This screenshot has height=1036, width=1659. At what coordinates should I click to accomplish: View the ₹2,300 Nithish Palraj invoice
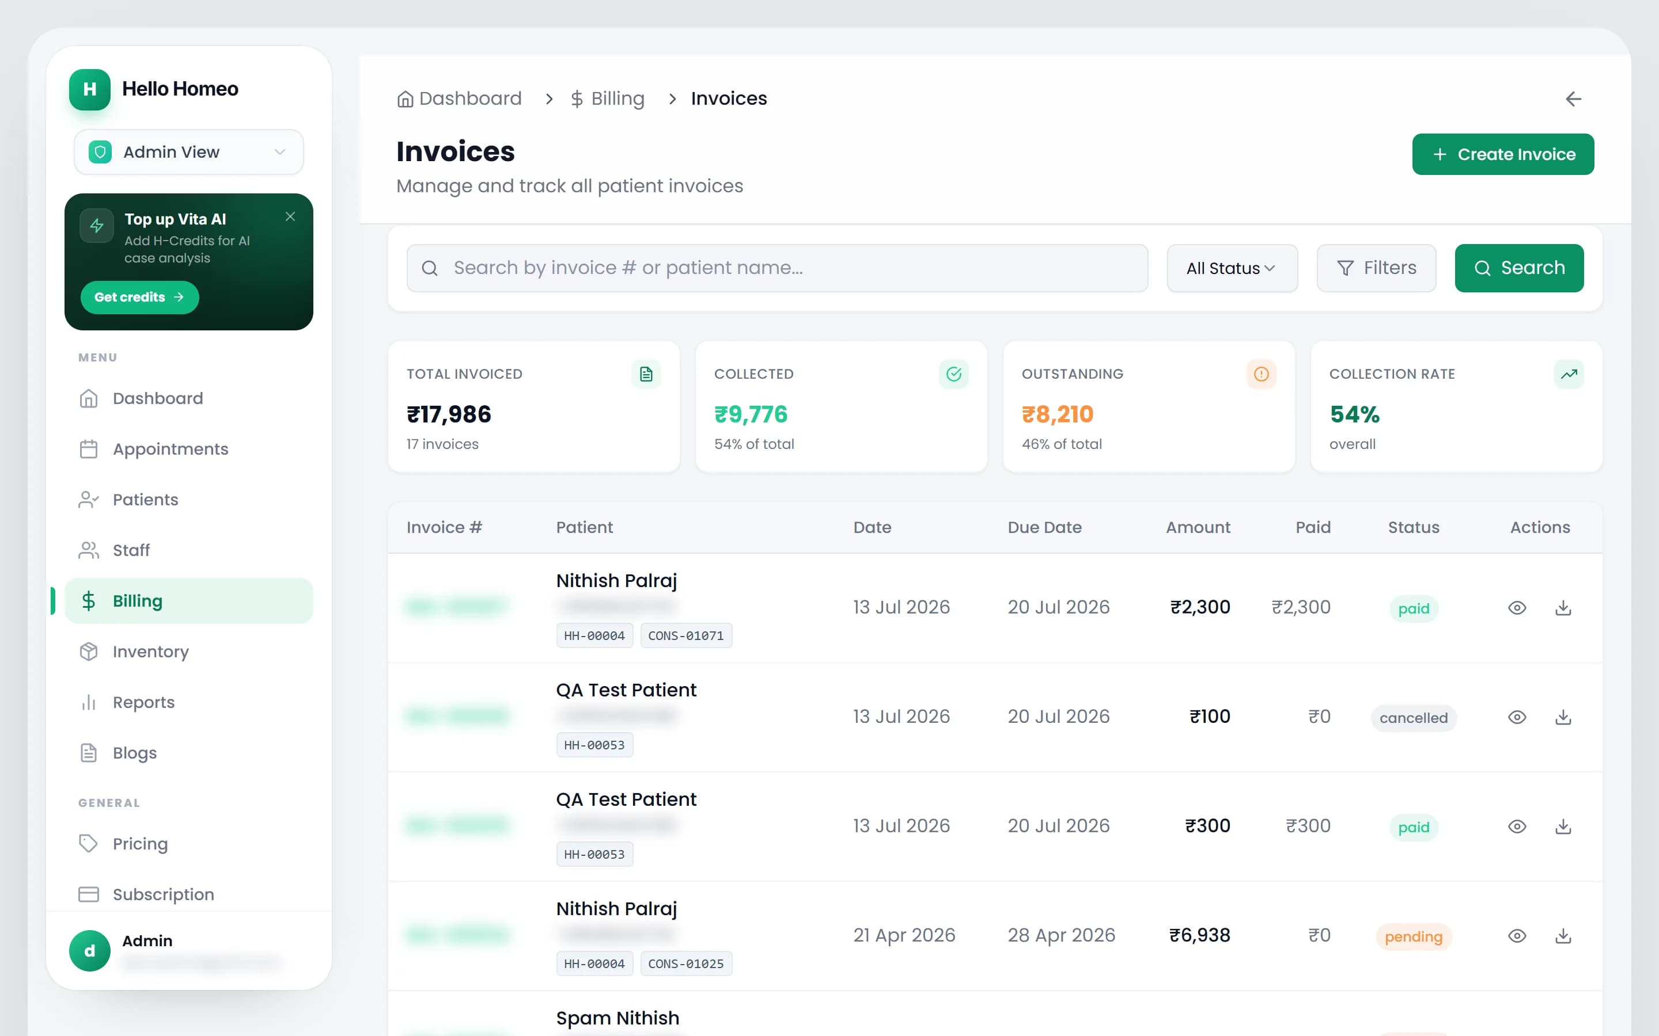click(x=1517, y=608)
